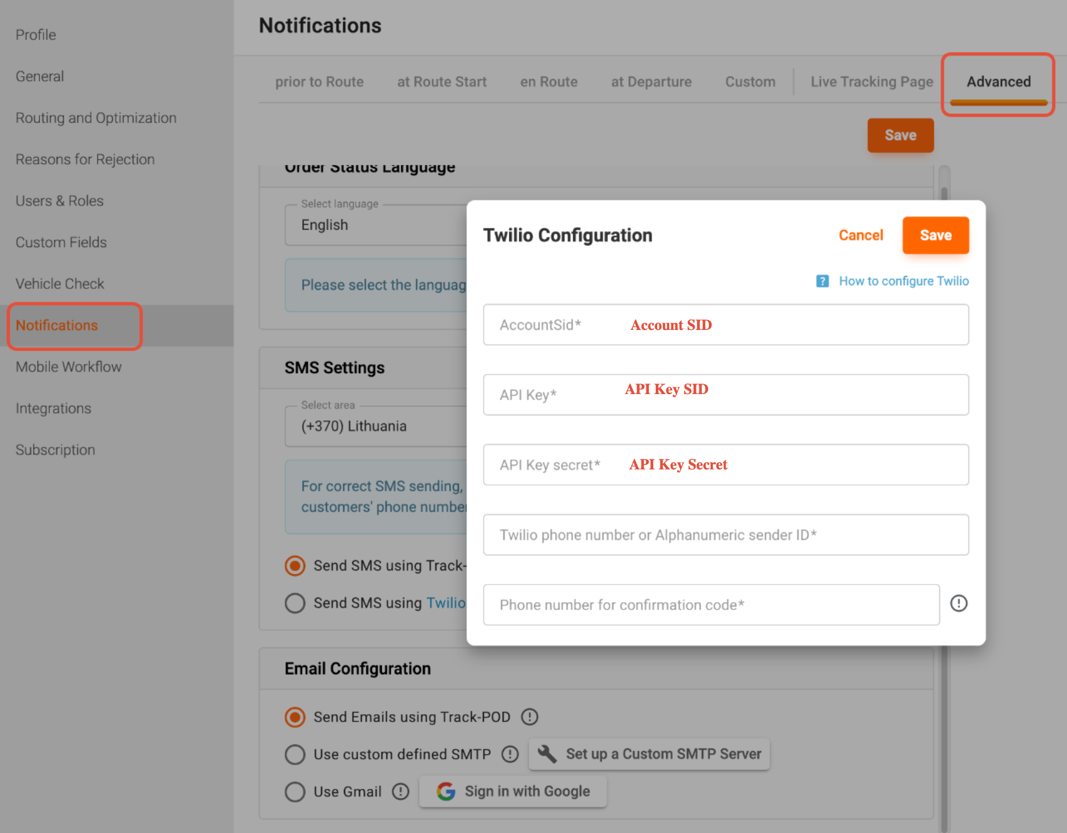The image size is (1067, 833).
Task: Click the info icon beside Use custom defined SMTP
Action: (510, 755)
